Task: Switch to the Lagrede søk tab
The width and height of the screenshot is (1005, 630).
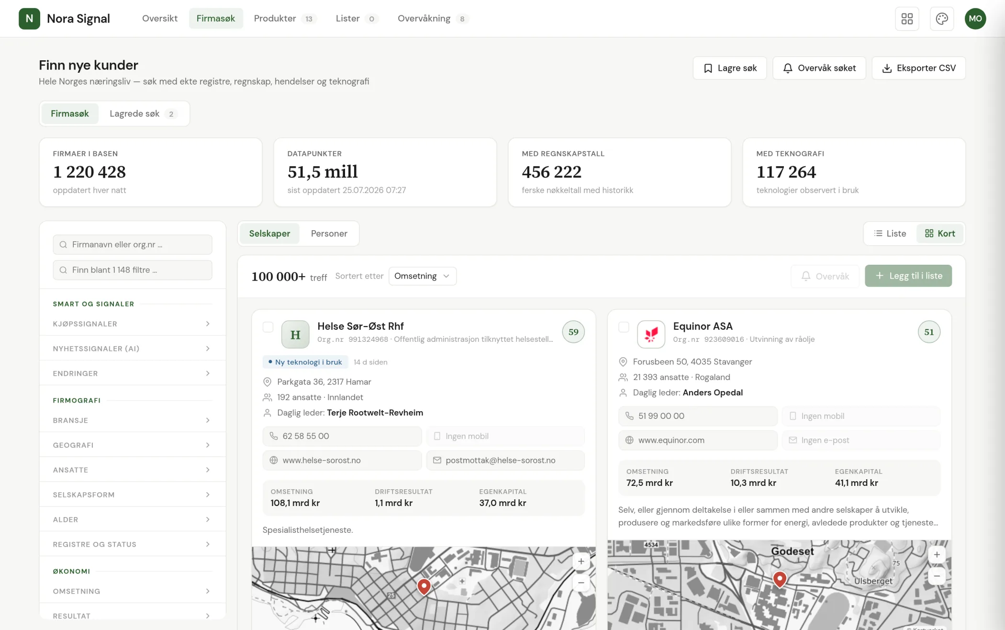Action: coord(143,113)
